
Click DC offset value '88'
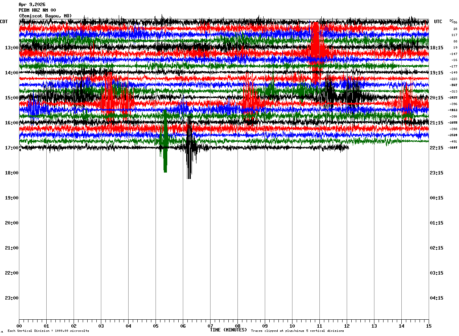click(455, 41)
